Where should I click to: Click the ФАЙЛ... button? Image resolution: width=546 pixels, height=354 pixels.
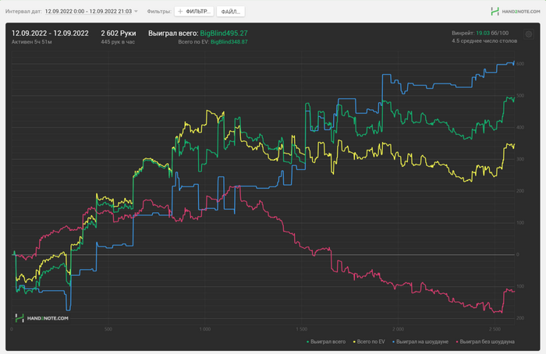point(231,12)
